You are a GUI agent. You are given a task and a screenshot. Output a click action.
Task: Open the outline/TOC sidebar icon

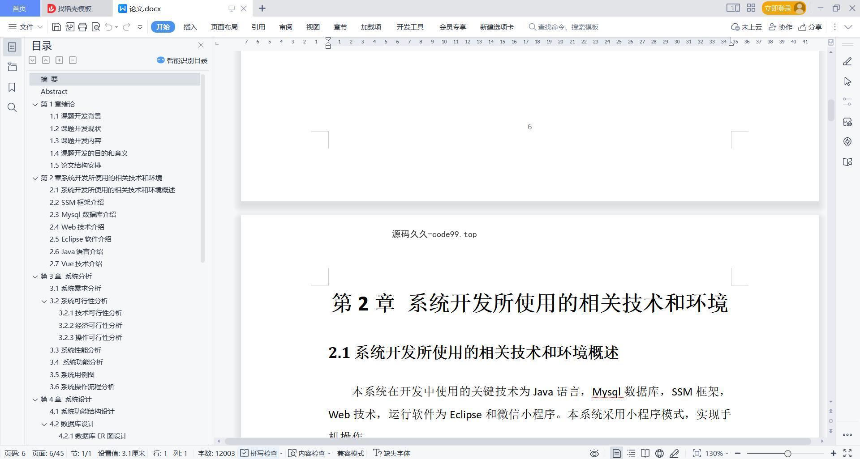click(x=12, y=47)
